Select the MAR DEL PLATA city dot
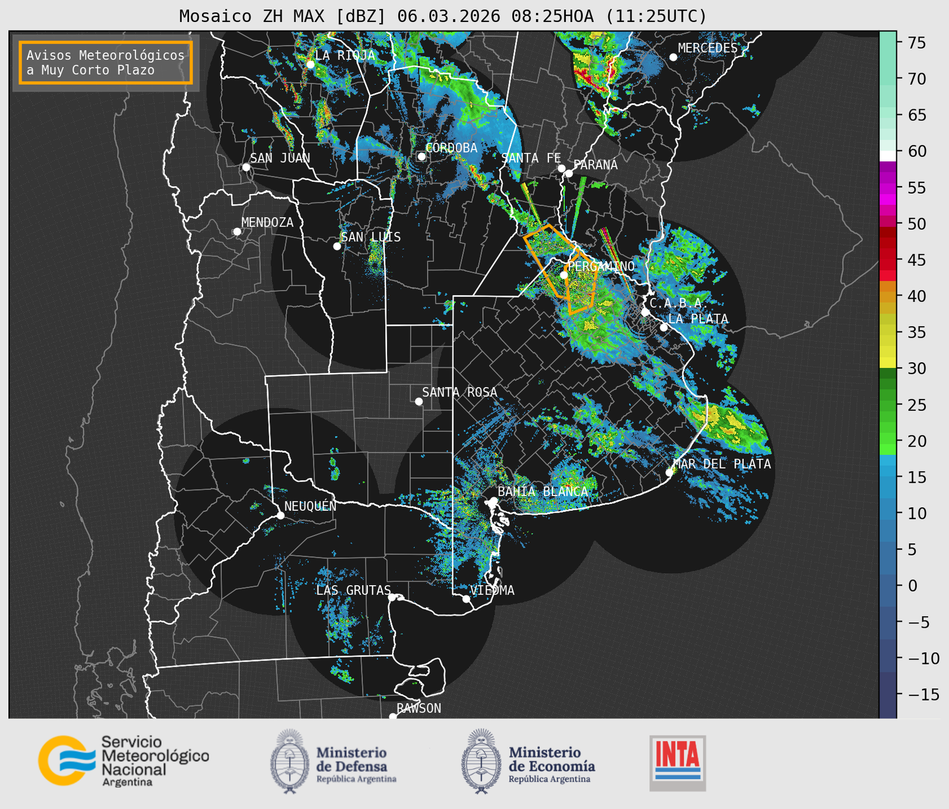Viewport: 949px width, 809px height. click(669, 473)
